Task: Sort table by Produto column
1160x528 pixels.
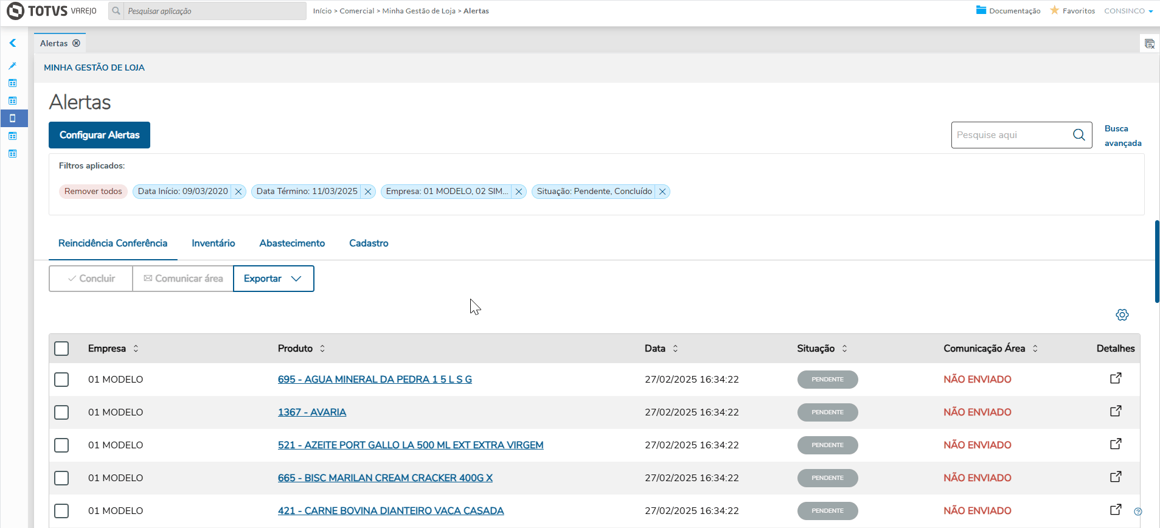Action: pos(322,349)
